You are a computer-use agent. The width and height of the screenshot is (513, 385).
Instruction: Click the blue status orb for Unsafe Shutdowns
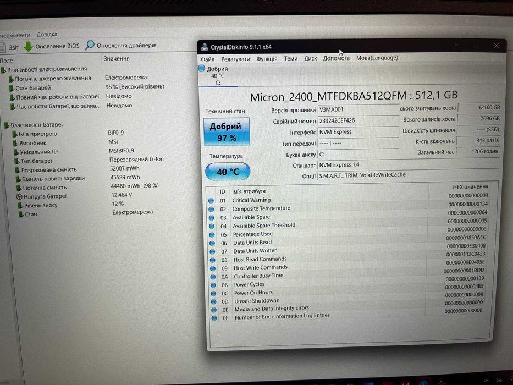tap(214, 301)
